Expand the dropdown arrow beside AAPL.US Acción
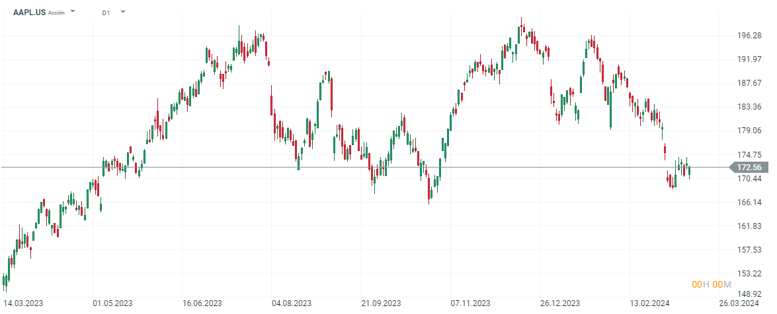The height and width of the screenshot is (314, 777). click(x=73, y=12)
